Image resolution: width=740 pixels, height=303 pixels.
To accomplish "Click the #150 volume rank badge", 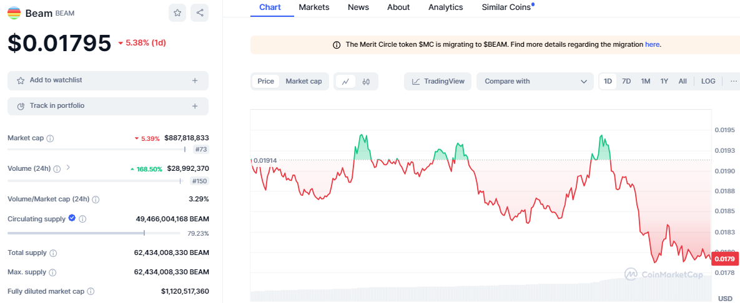I will (x=199, y=181).
